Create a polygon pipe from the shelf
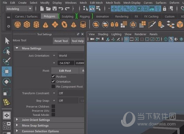Image resolution: width=184 pixels, height=134 pixels. pyautogui.click(x=83, y=25)
